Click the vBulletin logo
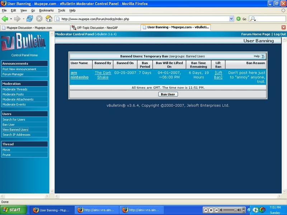287x215 pixels. click(23, 42)
